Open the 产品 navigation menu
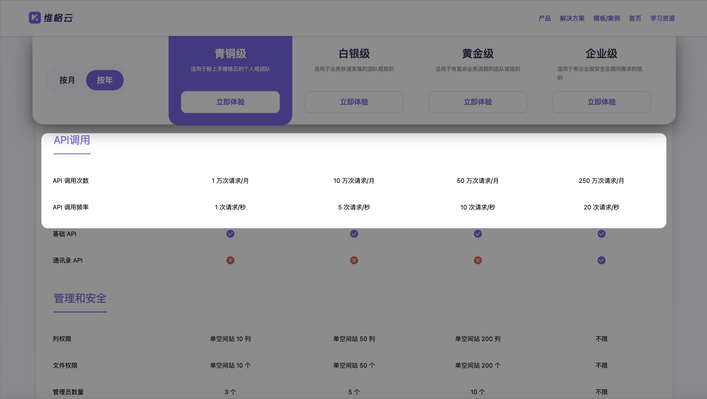Image resolution: width=707 pixels, height=399 pixels. (545, 18)
